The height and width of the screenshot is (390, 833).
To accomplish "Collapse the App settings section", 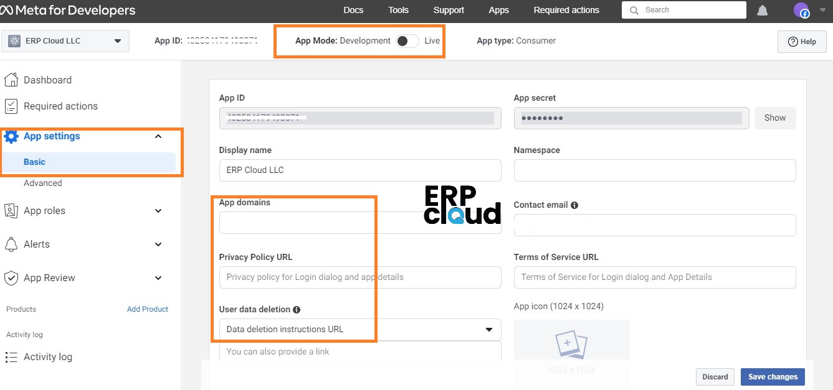I will click(158, 136).
